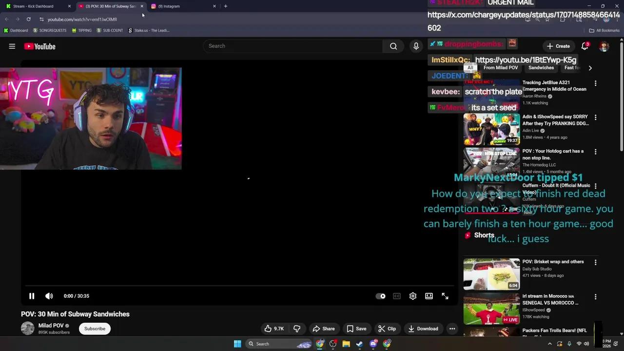624x351 pixels.
Task: Open the Hotdog cart video title
Action: point(553,155)
